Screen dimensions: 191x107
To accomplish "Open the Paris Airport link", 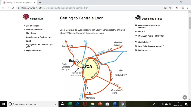I will (x=144, y=50).
